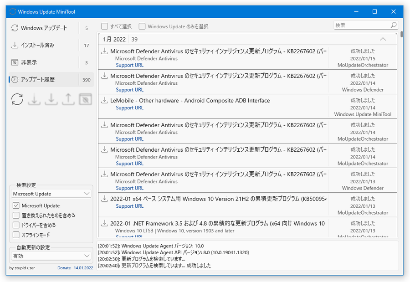The image size is (410, 282).
Task: Open the Microsoft Update source dropdown
Action: (51, 194)
